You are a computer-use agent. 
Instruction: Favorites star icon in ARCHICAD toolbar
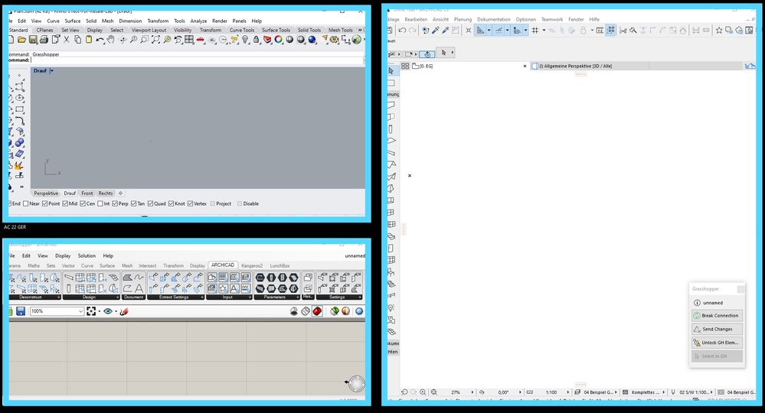tap(718, 30)
